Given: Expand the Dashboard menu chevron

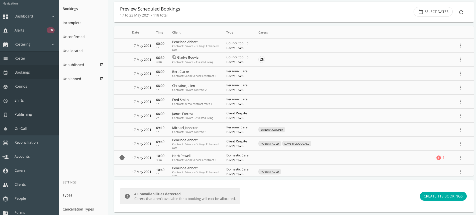Looking at the screenshot, I should 53,16.
